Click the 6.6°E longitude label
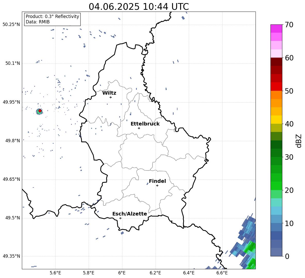 point(222,273)
